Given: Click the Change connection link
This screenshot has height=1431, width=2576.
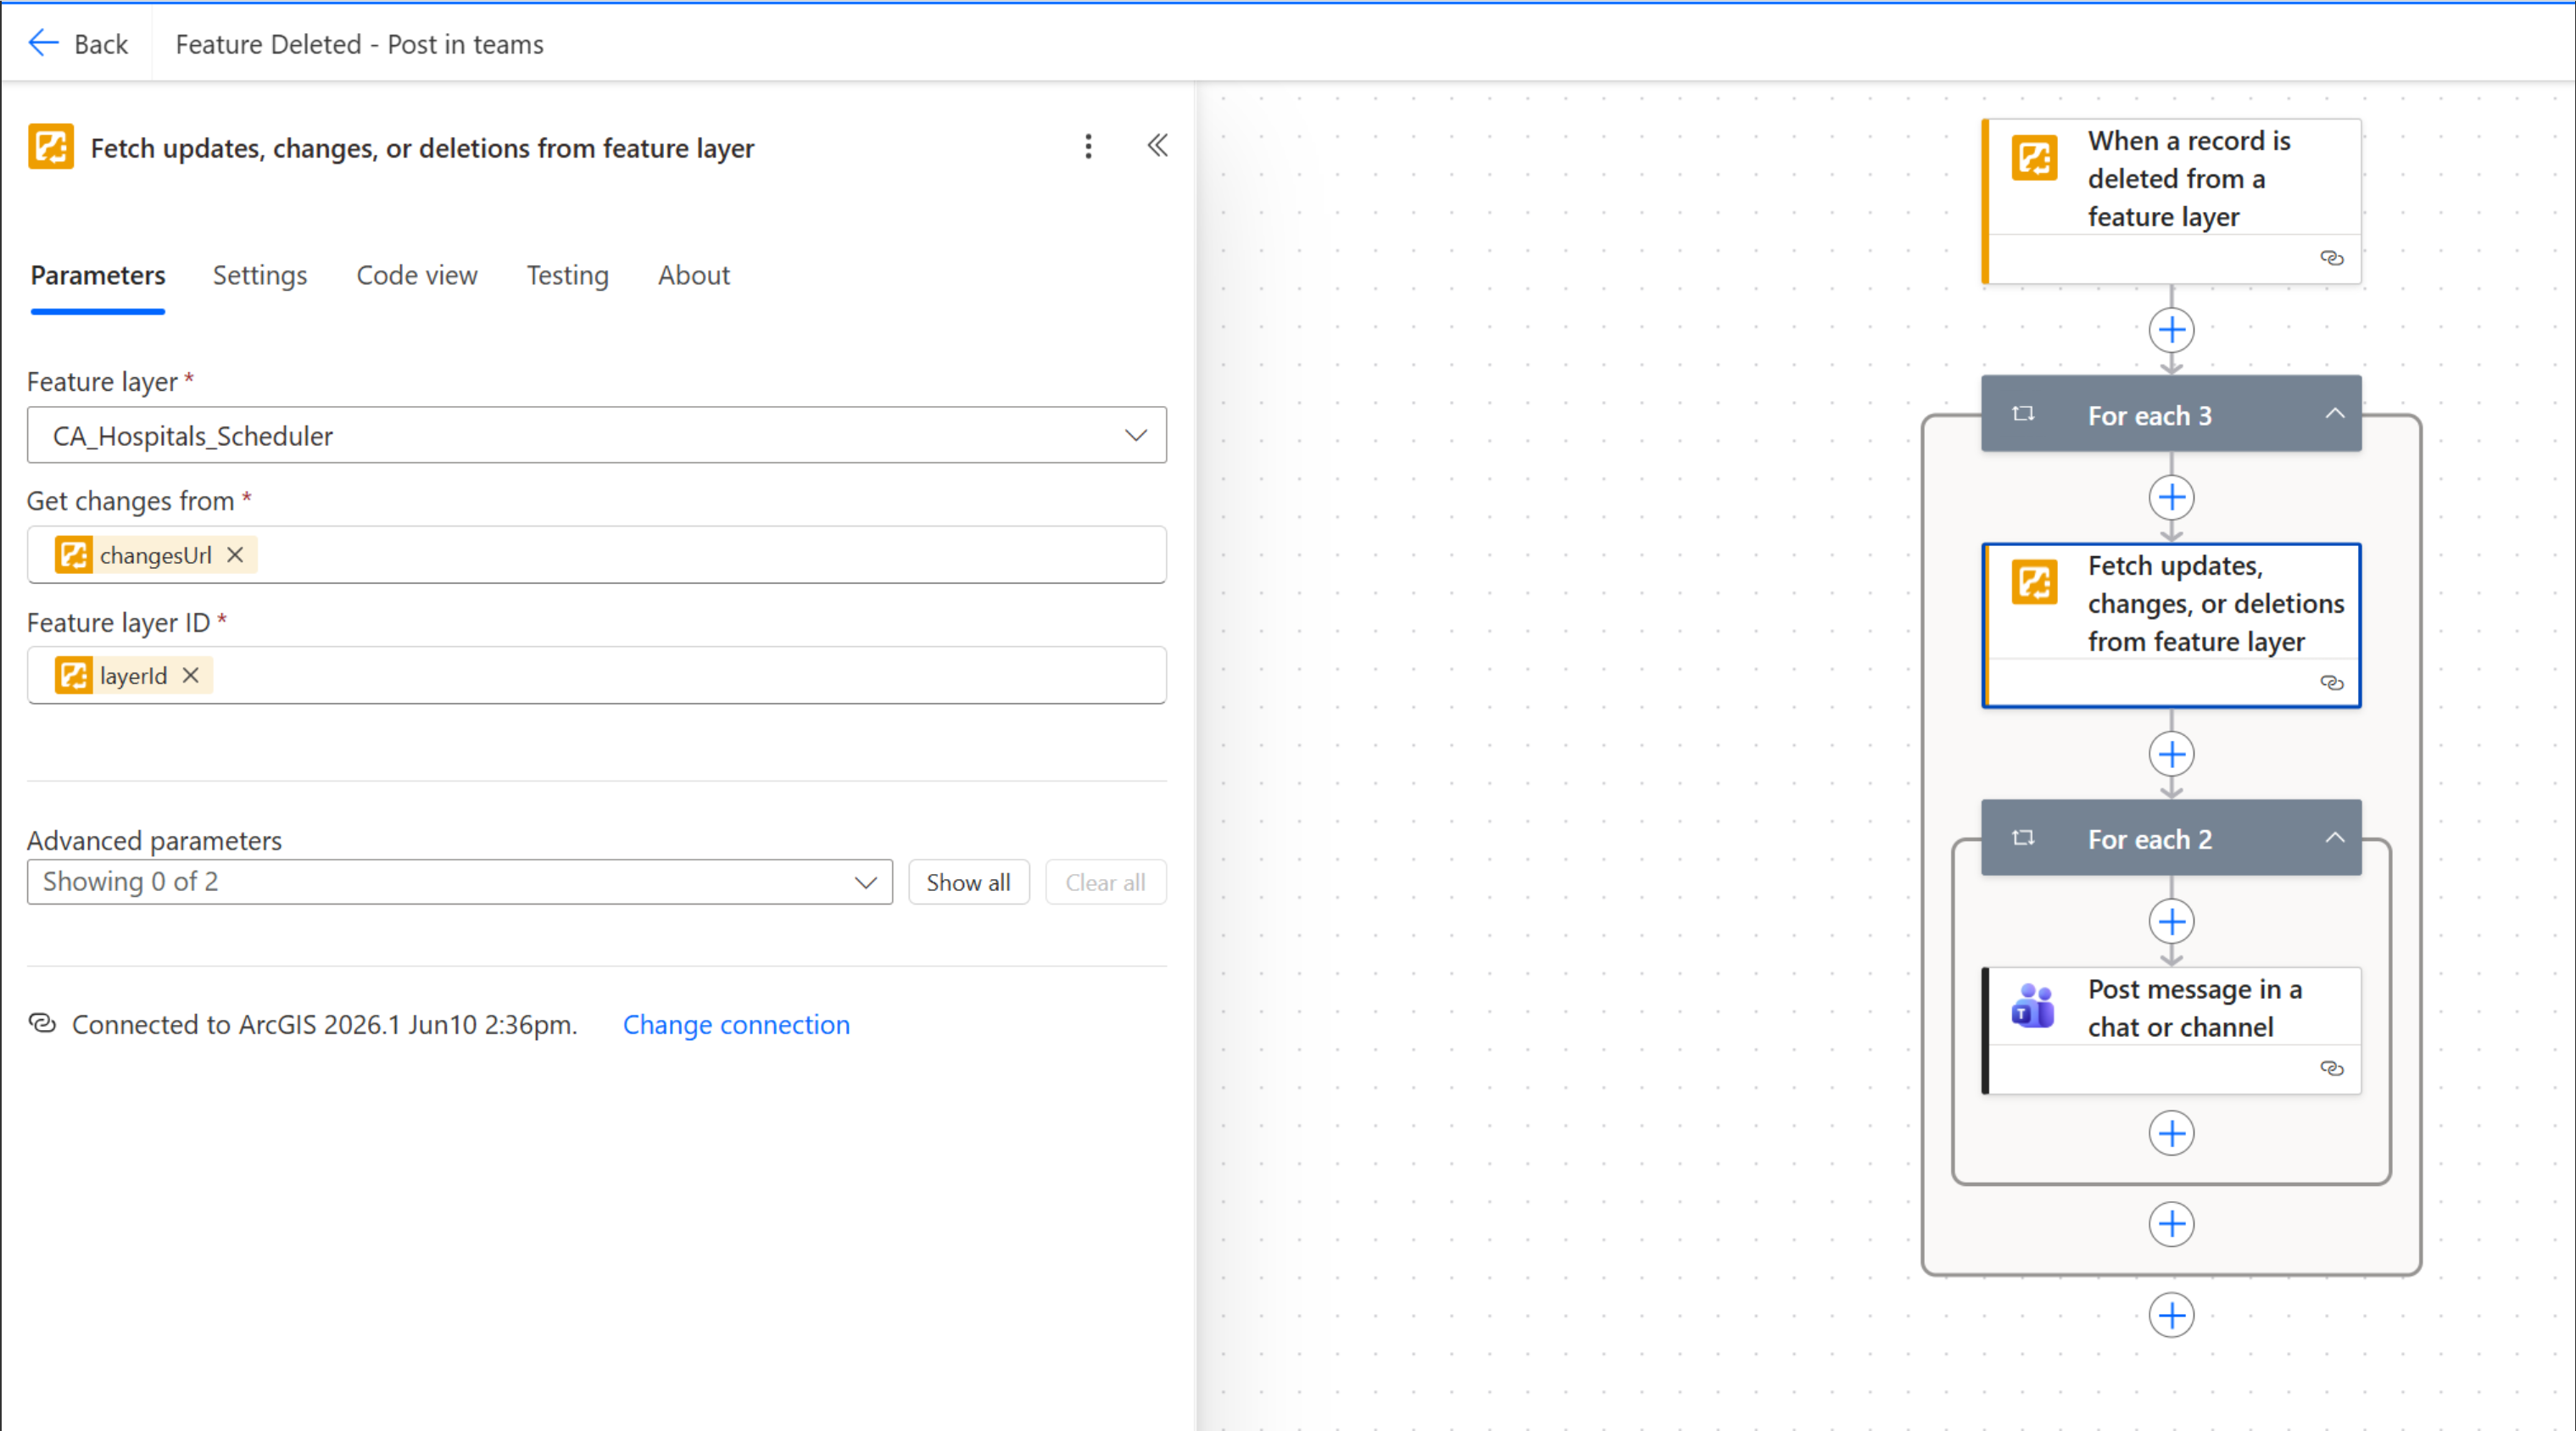Looking at the screenshot, I should [x=736, y=1024].
